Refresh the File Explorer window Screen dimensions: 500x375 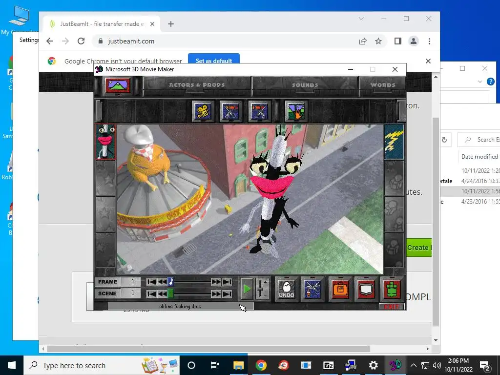coord(444,140)
